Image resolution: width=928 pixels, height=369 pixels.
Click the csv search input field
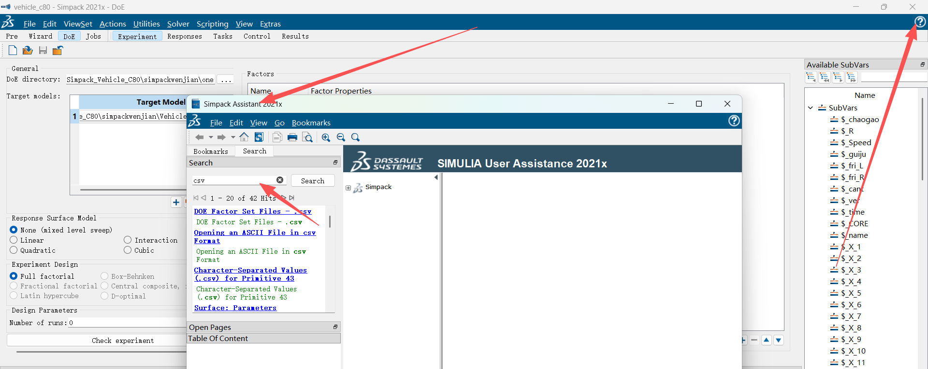(234, 180)
